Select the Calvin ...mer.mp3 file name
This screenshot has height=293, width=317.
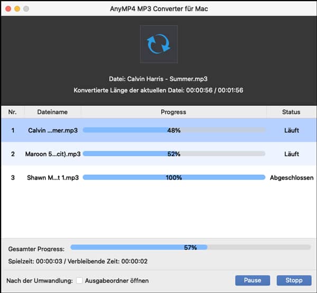point(53,130)
